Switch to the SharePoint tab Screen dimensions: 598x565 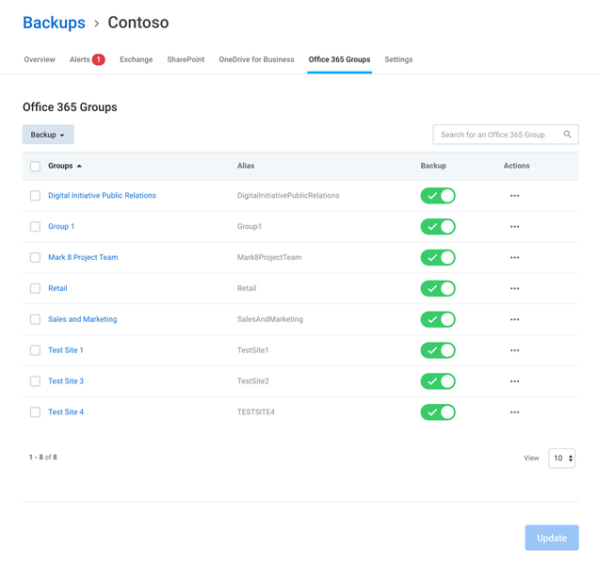(186, 59)
